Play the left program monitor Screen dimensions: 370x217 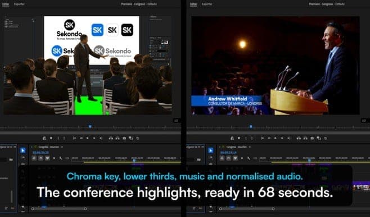[87, 138]
